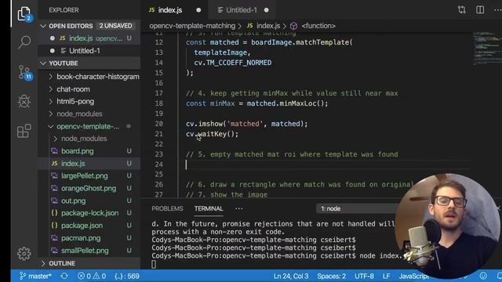Click the <function> breadcrumb label
Screen dimensions: 502x282
[318, 26]
